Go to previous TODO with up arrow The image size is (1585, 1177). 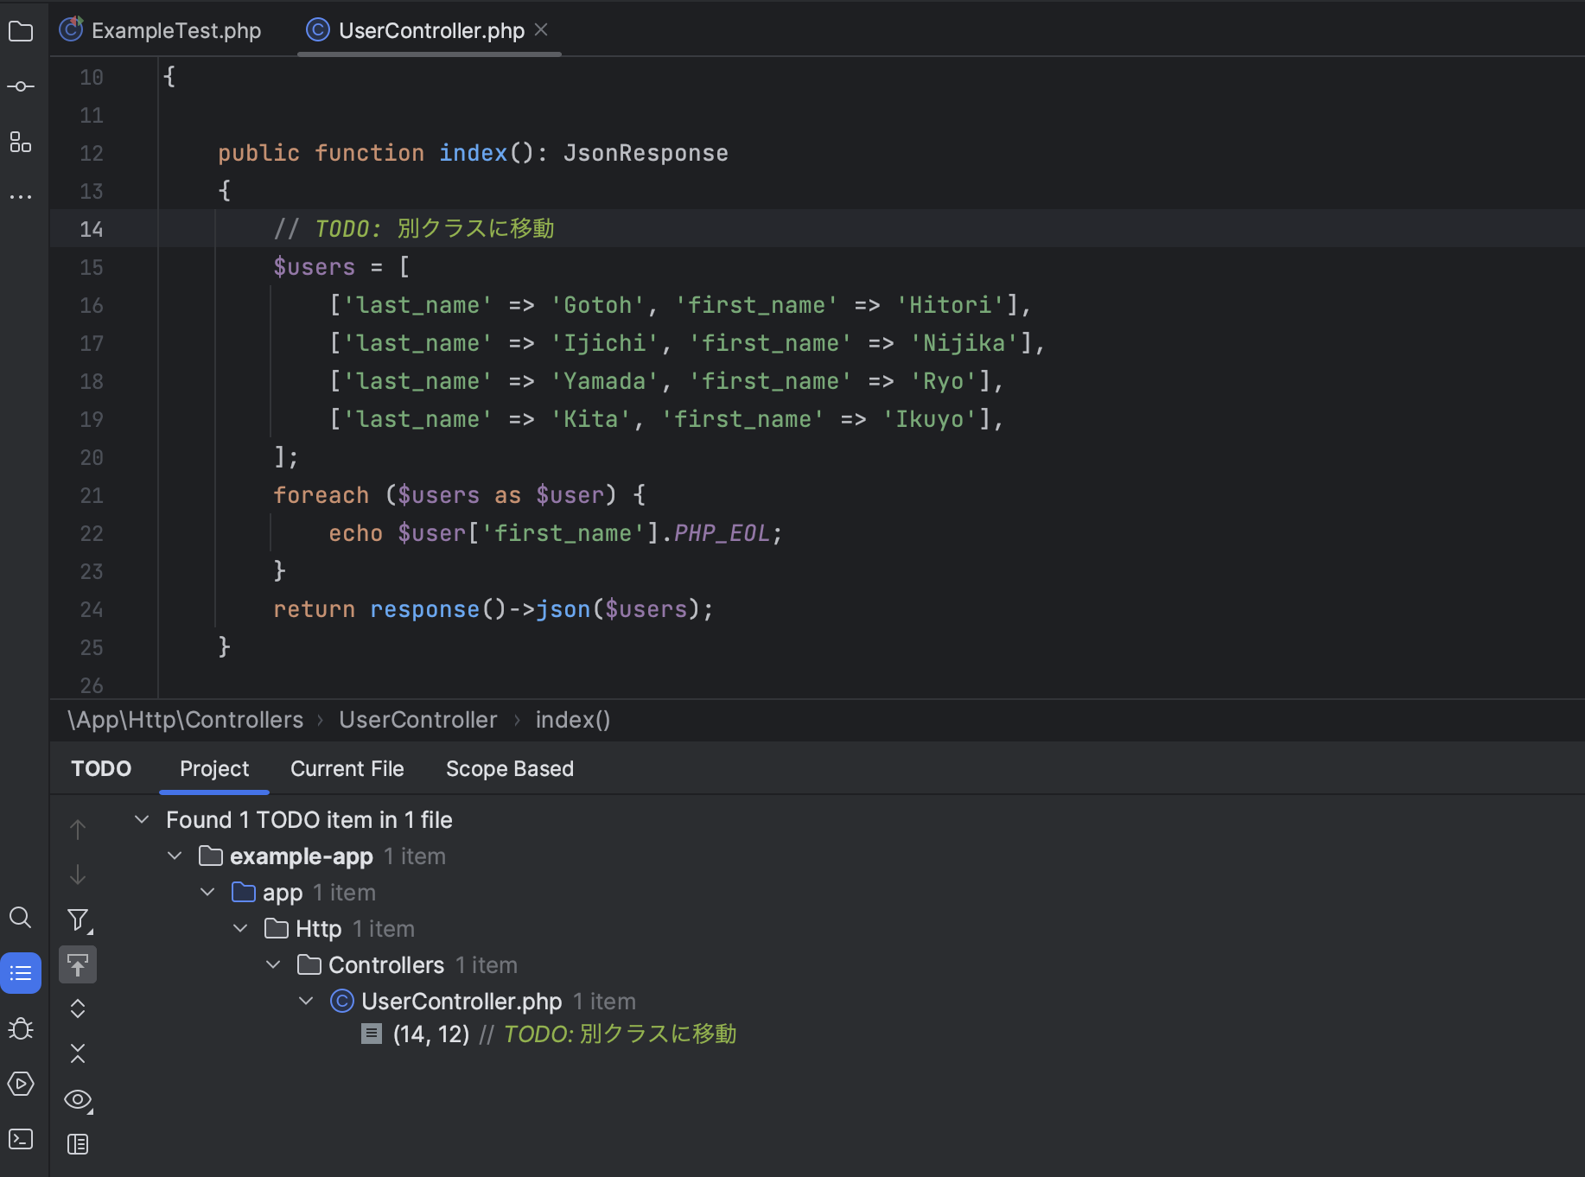[x=78, y=830]
